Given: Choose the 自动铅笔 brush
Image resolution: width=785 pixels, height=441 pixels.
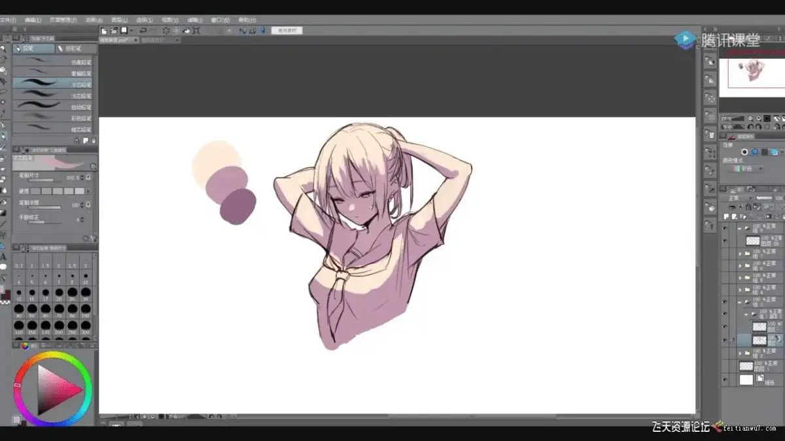Looking at the screenshot, I should pos(53,106).
